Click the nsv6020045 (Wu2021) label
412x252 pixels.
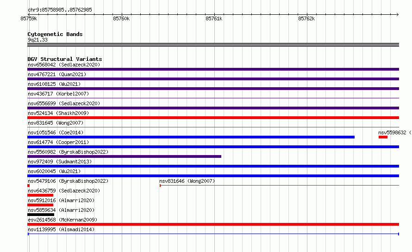[54, 171]
